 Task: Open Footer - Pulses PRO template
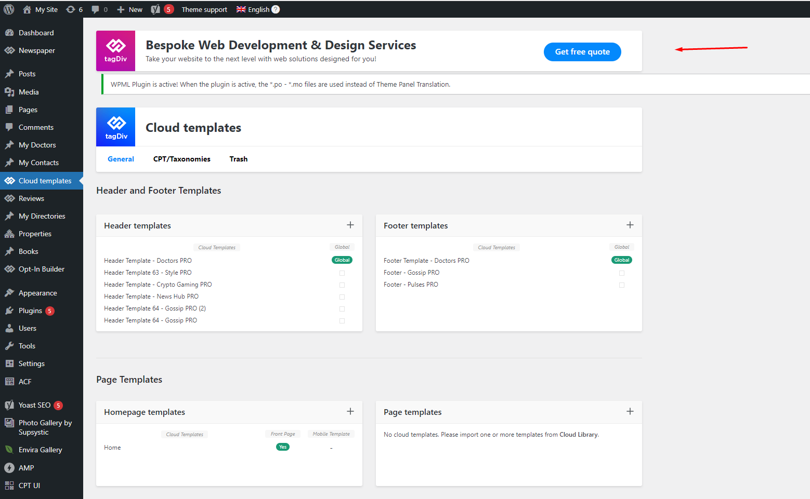(411, 285)
